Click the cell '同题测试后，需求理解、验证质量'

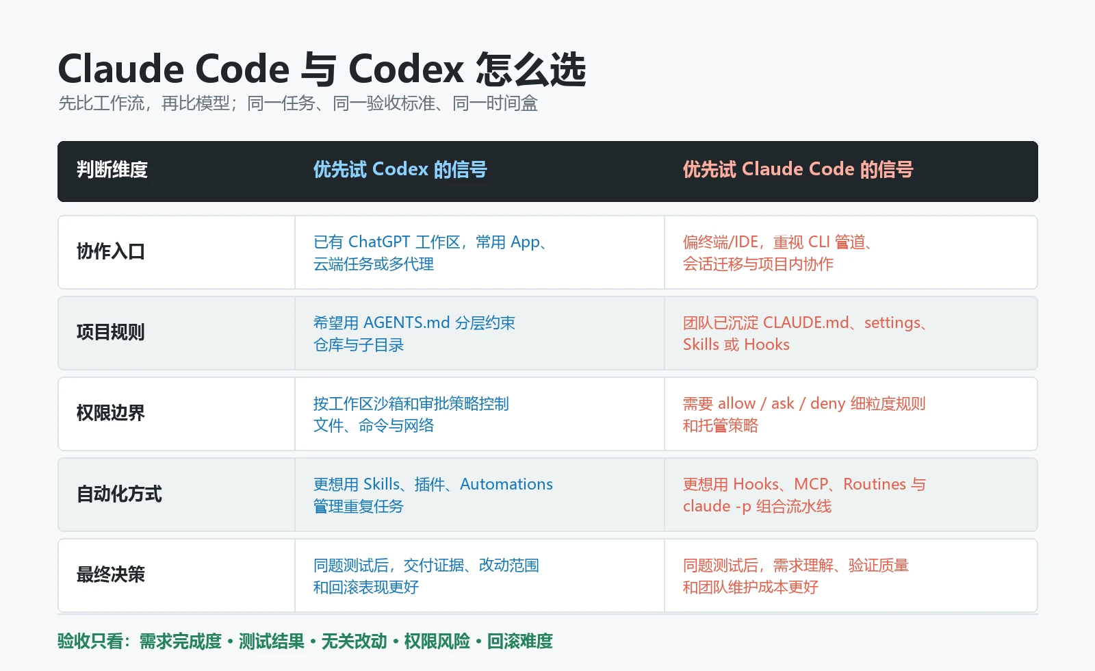click(851, 576)
